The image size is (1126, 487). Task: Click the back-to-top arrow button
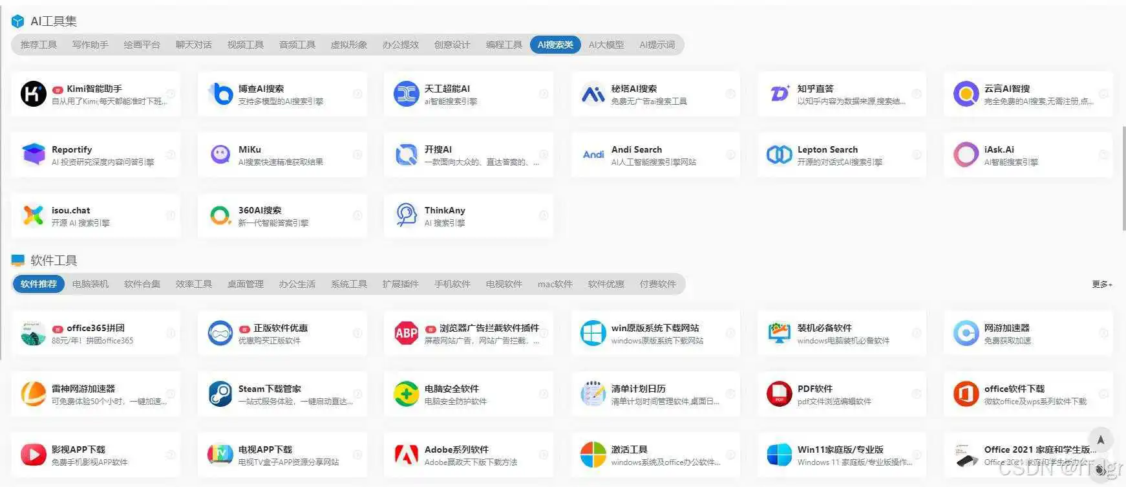click(x=1101, y=440)
